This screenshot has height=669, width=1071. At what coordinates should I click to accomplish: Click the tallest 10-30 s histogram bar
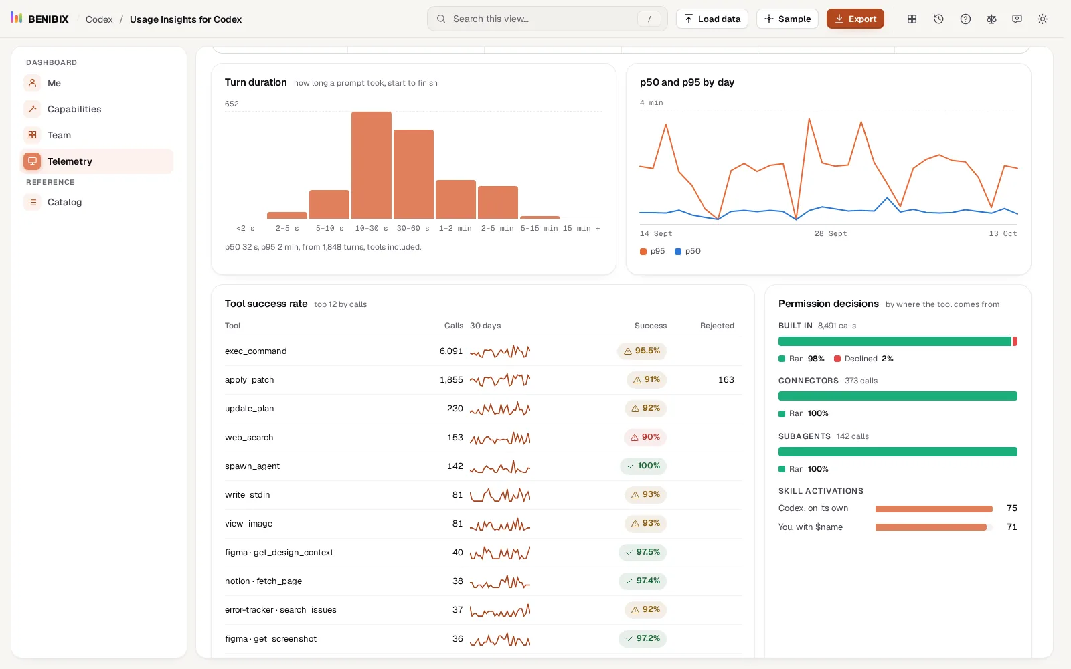(372, 165)
